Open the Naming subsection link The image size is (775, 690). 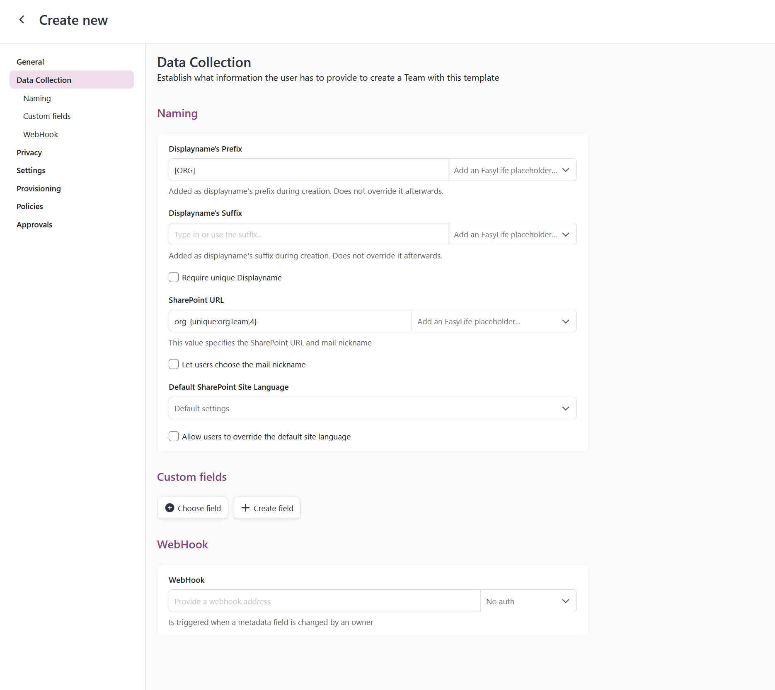(37, 98)
